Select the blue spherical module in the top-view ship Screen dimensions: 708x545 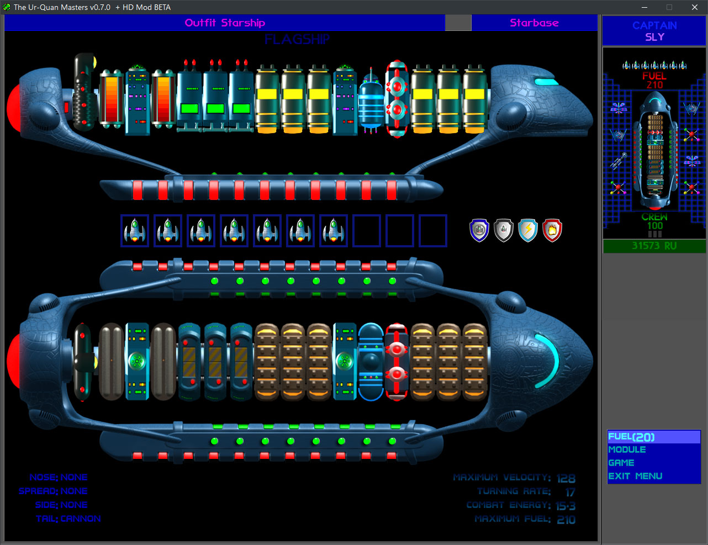coord(371,101)
